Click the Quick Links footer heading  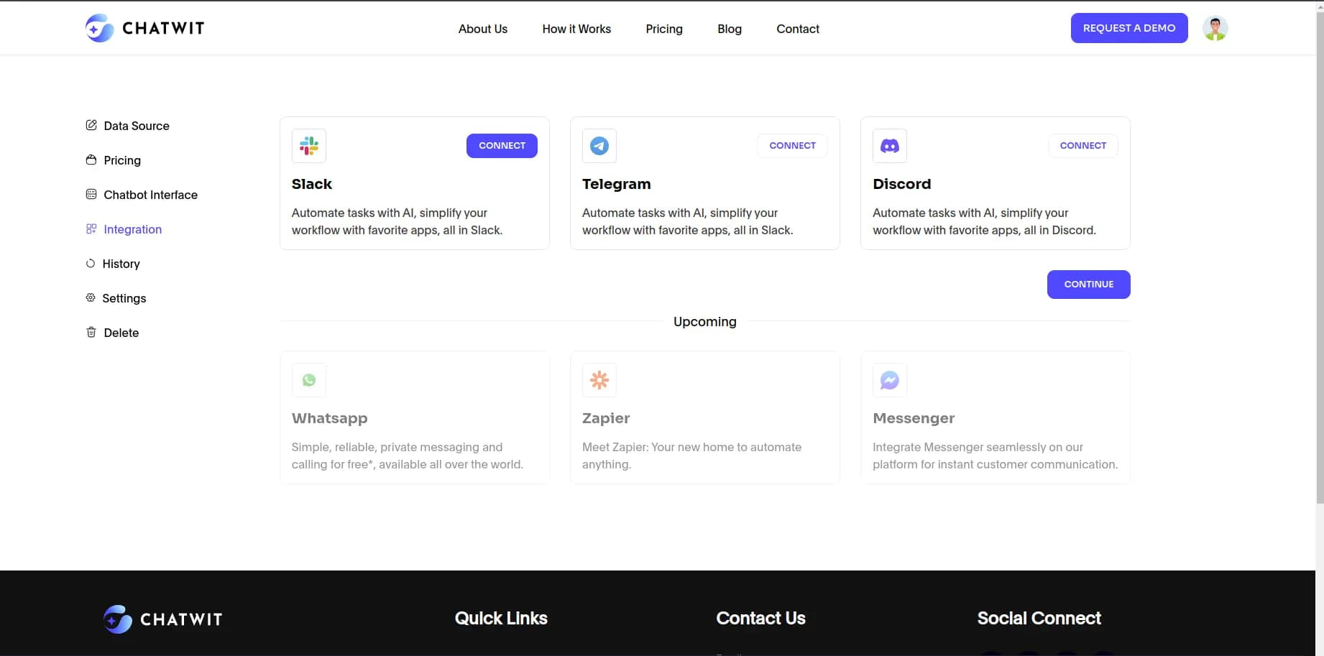coord(501,618)
